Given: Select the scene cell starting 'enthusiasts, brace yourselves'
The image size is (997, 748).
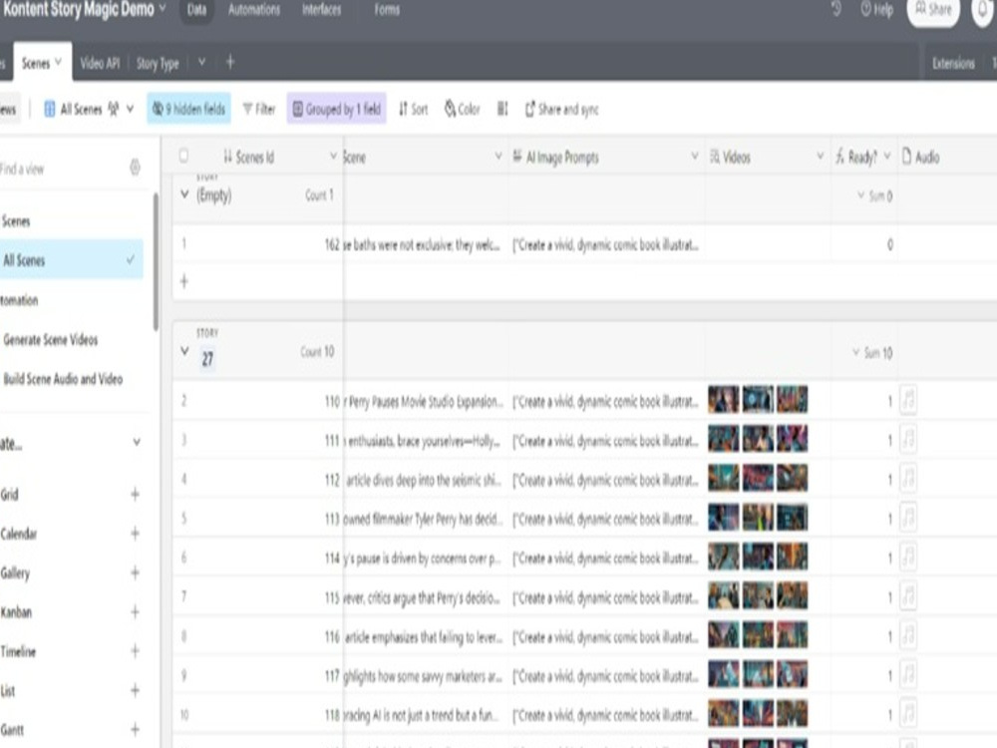Looking at the screenshot, I should point(426,440).
